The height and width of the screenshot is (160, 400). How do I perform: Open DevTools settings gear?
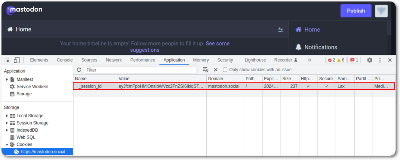point(370,60)
